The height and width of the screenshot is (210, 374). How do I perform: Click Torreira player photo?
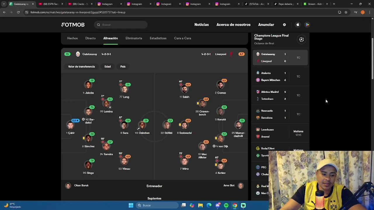pos(106,147)
